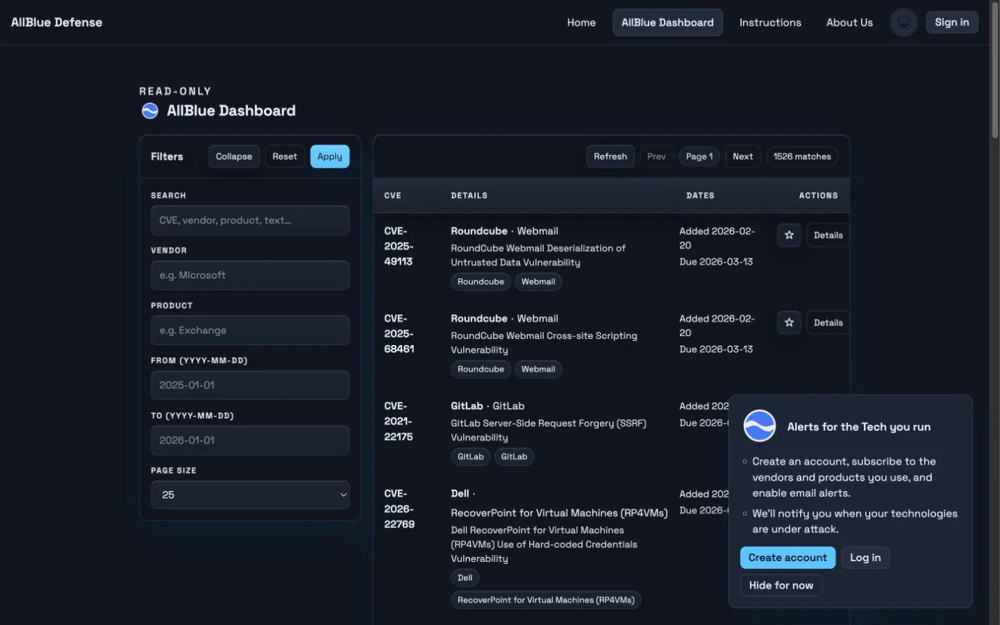Click the AllBlue Defense brand link
This screenshot has width=1000, height=625.
click(57, 22)
